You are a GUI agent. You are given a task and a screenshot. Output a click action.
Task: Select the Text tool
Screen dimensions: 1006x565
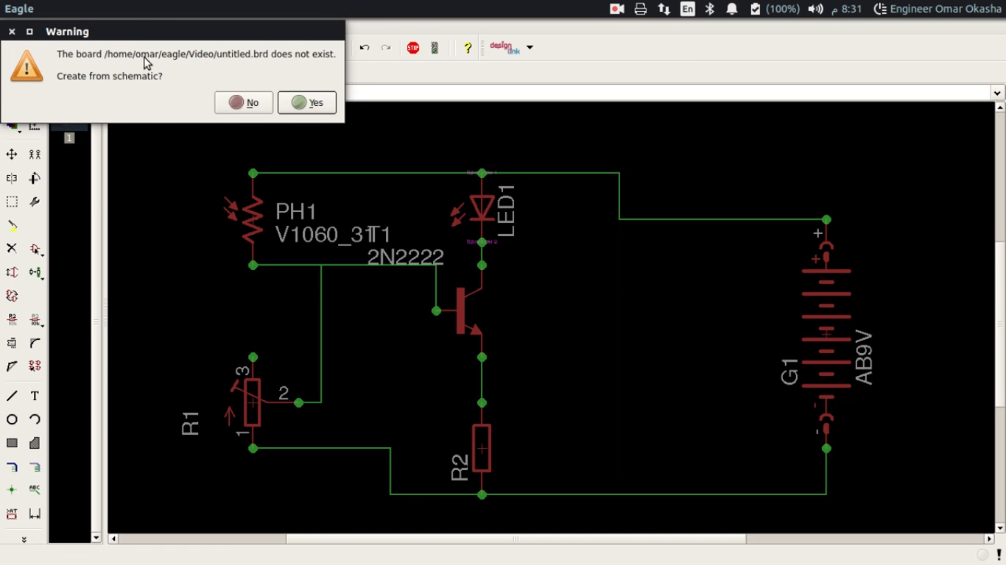(x=35, y=396)
